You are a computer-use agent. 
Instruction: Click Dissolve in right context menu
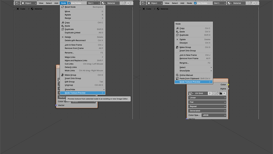click(x=193, y=43)
